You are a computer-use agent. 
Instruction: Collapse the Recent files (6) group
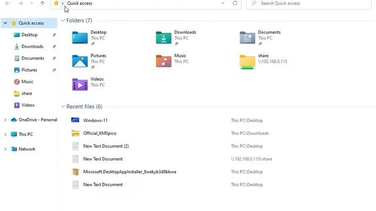tap(63, 107)
